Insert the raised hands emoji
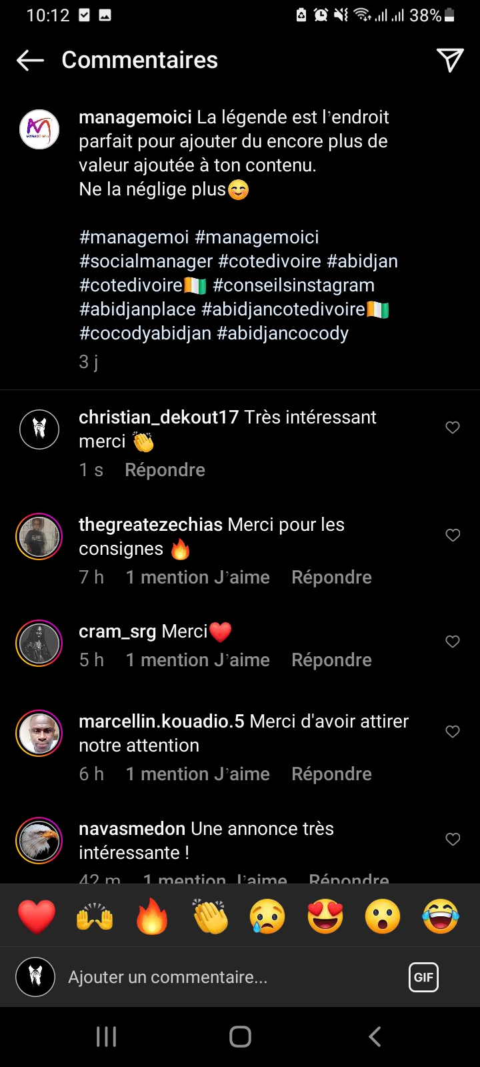480x1067 pixels. point(95,916)
